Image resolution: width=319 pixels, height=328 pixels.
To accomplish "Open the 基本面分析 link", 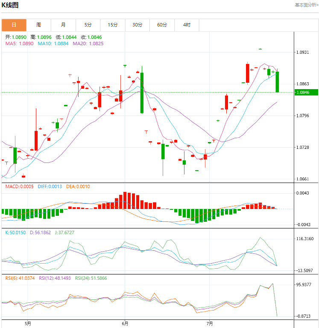I will [307, 5].
